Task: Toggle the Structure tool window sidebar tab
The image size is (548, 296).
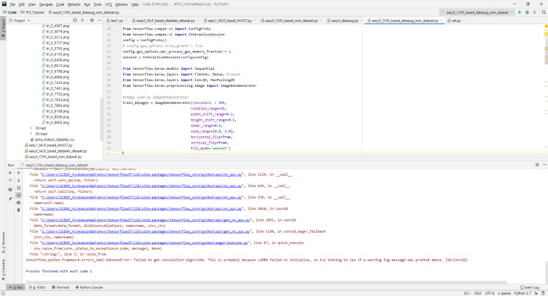Action: pos(3,238)
